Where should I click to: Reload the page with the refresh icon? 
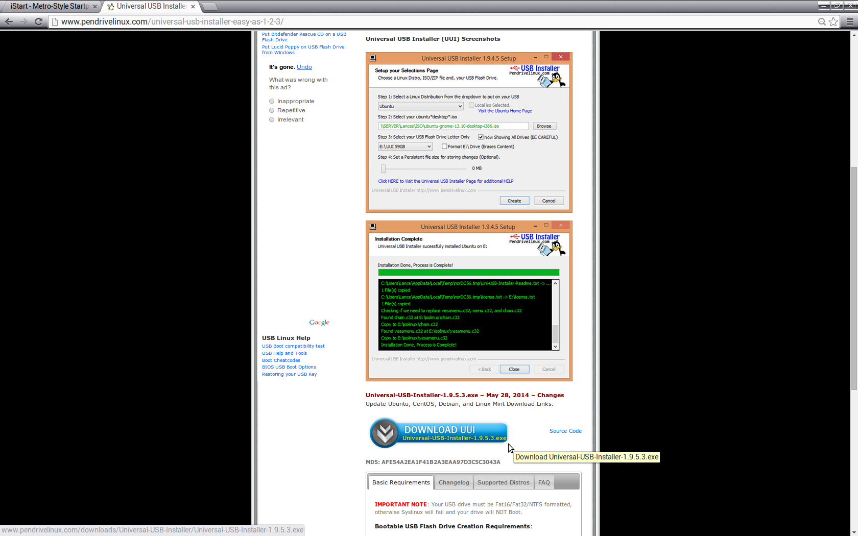(x=38, y=21)
